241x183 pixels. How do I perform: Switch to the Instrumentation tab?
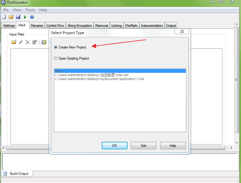tap(152, 26)
